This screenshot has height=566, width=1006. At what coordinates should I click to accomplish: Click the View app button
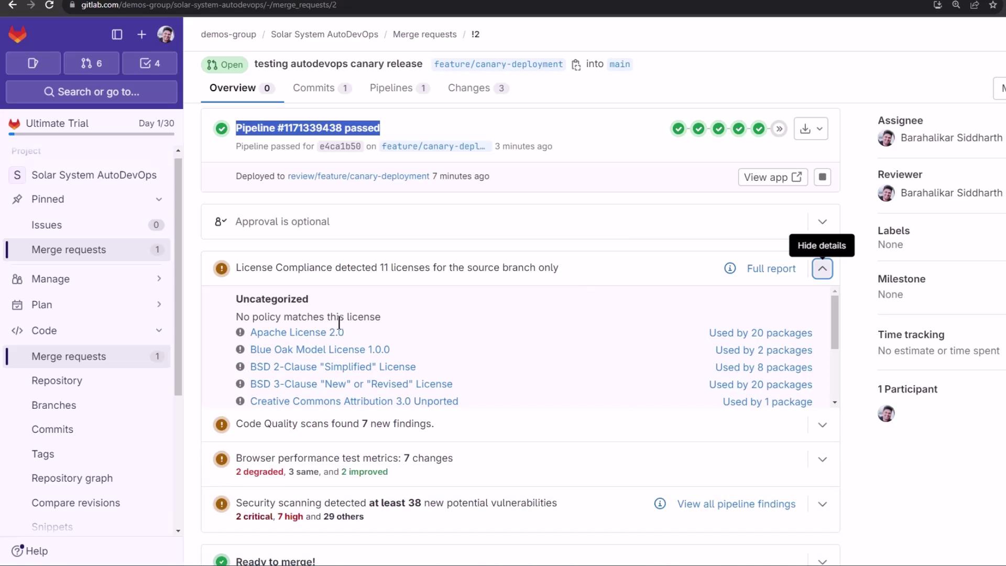772,177
